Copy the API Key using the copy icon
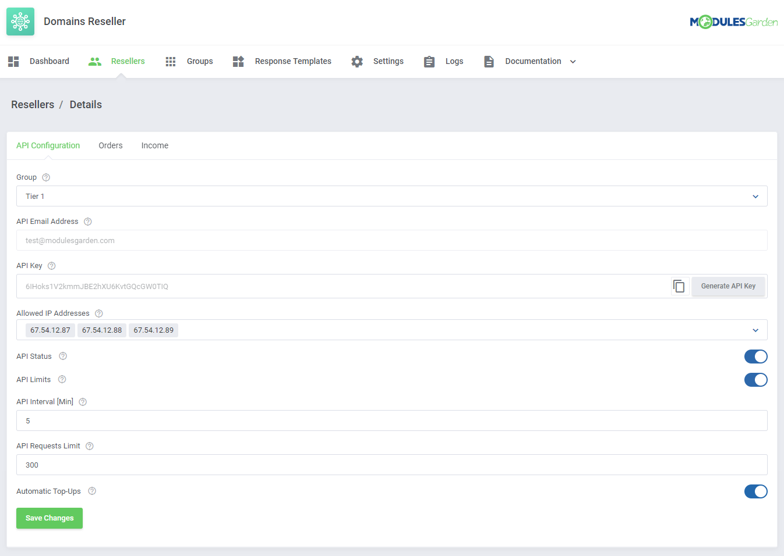 tap(679, 286)
